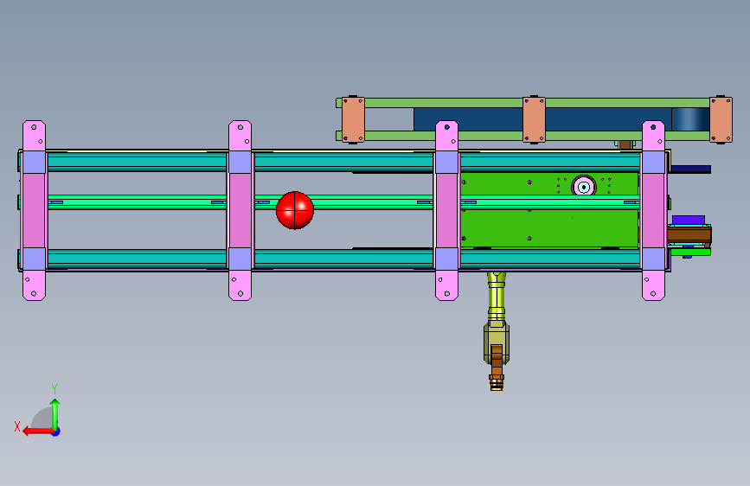Select the red sphere on the center rail
The image size is (750, 486).
(295, 210)
